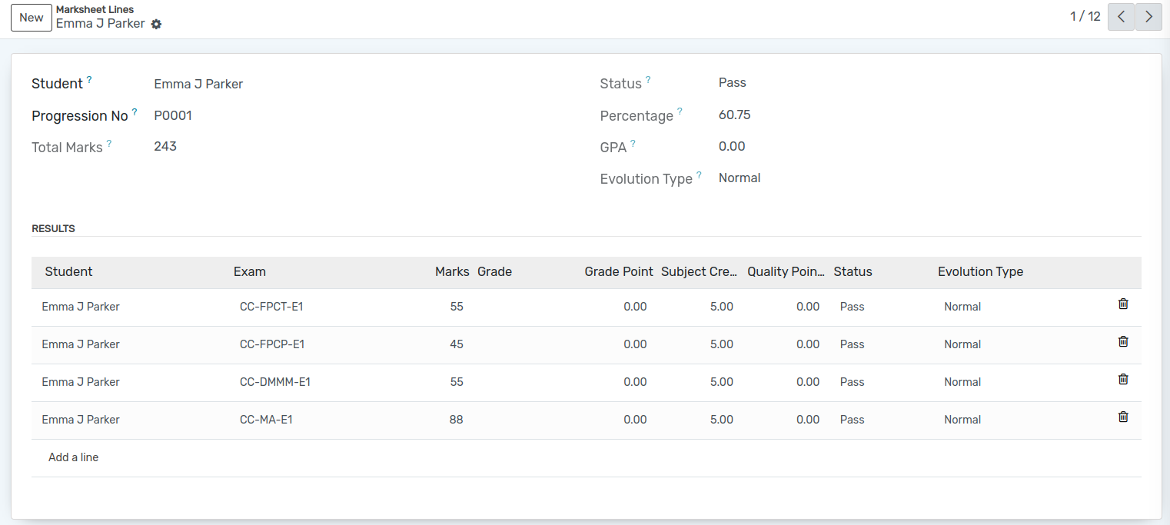Click Add a line link
1170x525 pixels.
tap(73, 457)
